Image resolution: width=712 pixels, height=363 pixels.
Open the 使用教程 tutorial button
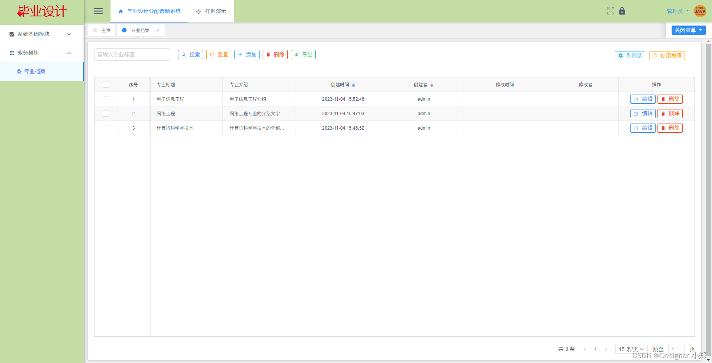pos(667,56)
